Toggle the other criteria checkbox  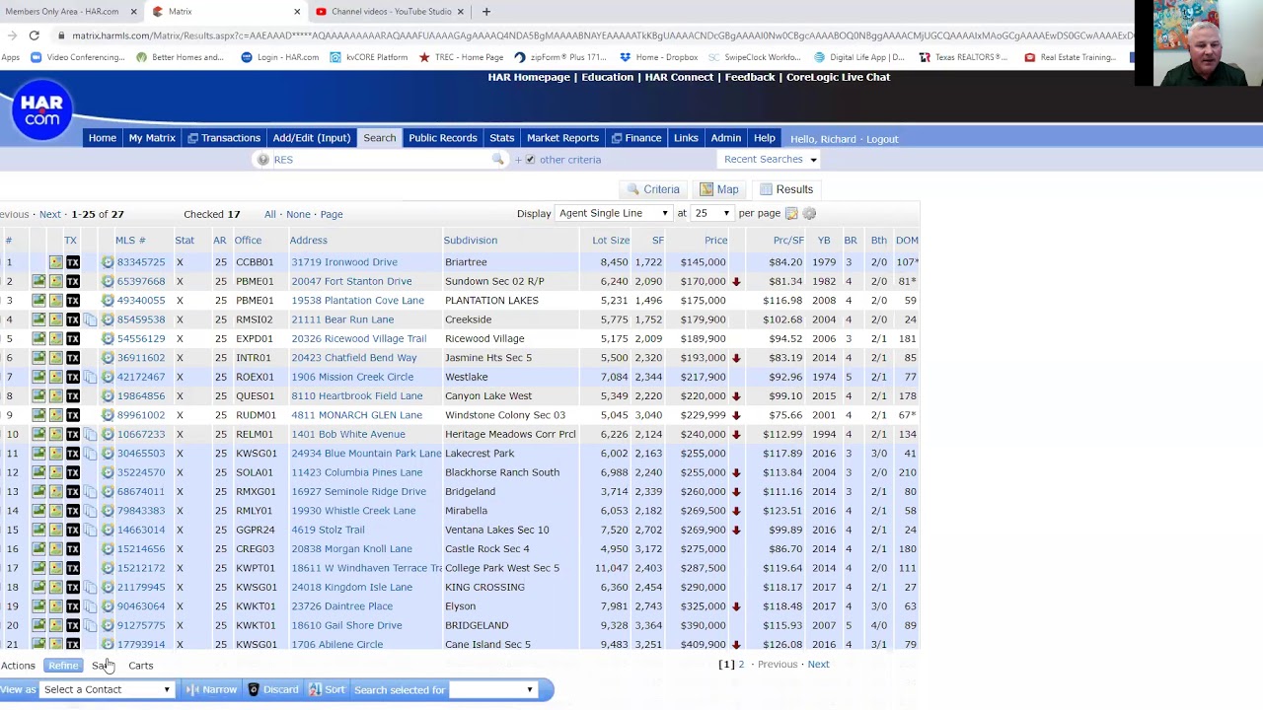click(x=530, y=160)
